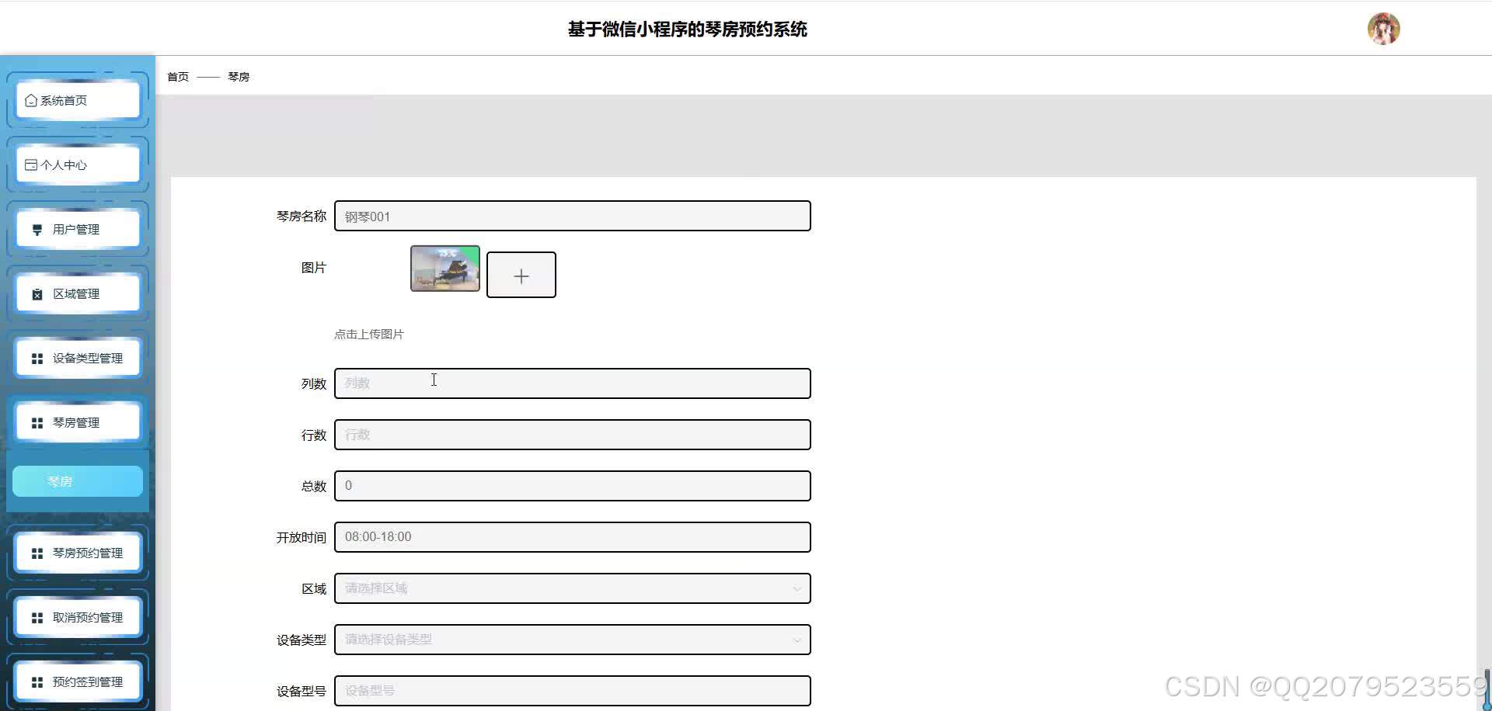Click the 琴房管理 grid icon
The image size is (1492, 711).
point(36,422)
